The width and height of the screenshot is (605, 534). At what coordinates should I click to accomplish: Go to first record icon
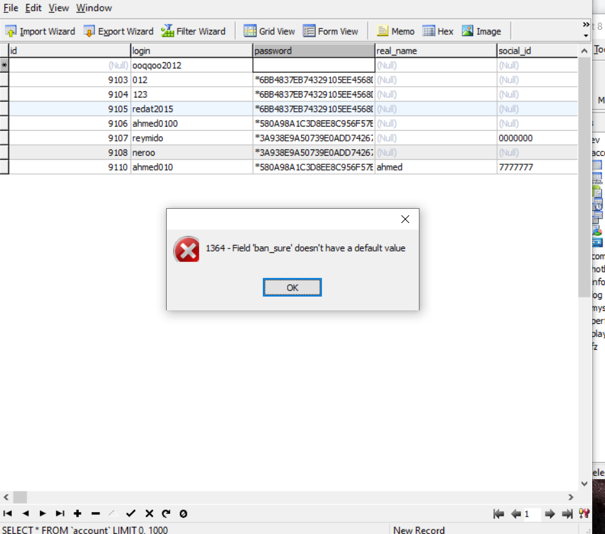7,513
